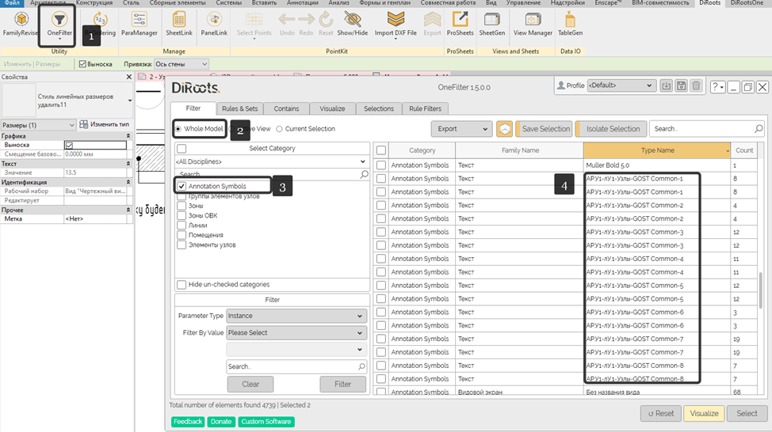Click the Select button
Image resolution: width=772 pixels, height=432 pixels.
pyautogui.click(x=747, y=413)
